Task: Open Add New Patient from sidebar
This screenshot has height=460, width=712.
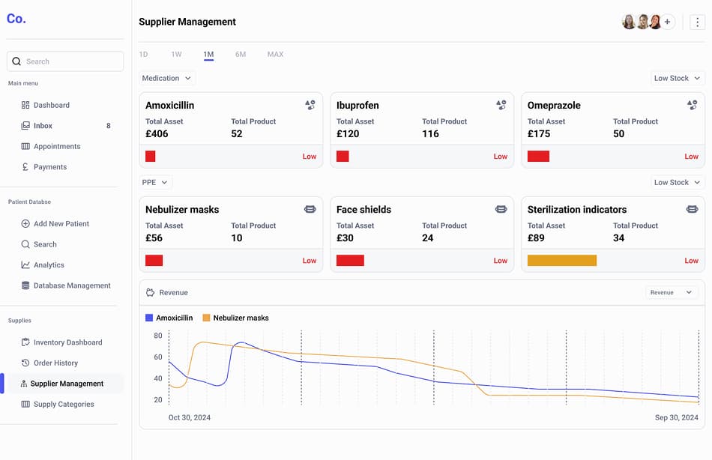Action: pyautogui.click(x=61, y=224)
